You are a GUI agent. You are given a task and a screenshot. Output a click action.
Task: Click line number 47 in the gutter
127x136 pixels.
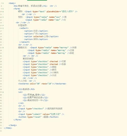click(1, 114)
